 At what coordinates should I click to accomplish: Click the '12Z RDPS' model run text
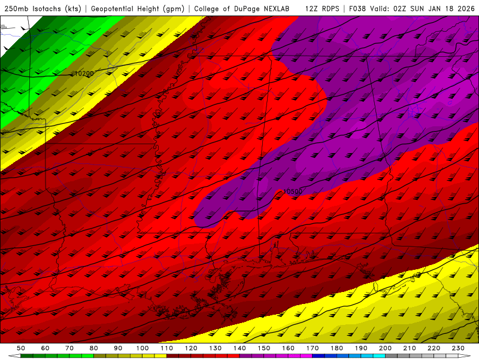pos(322,9)
